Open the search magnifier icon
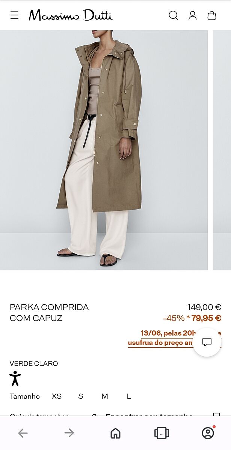231x450 pixels. [x=173, y=15]
